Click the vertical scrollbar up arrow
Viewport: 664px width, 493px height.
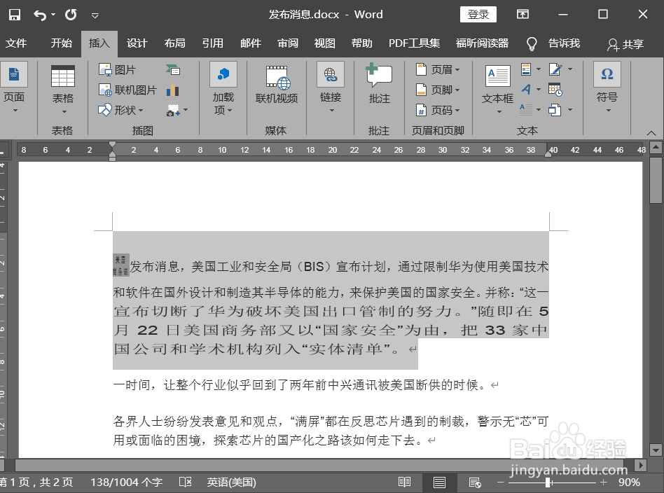(x=656, y=147)
